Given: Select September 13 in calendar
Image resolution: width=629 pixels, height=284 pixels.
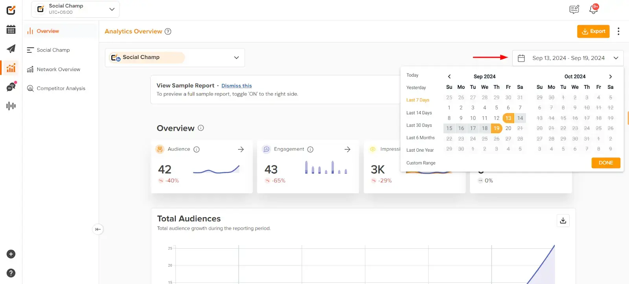Looking at the screenshot, I should 508,118.
